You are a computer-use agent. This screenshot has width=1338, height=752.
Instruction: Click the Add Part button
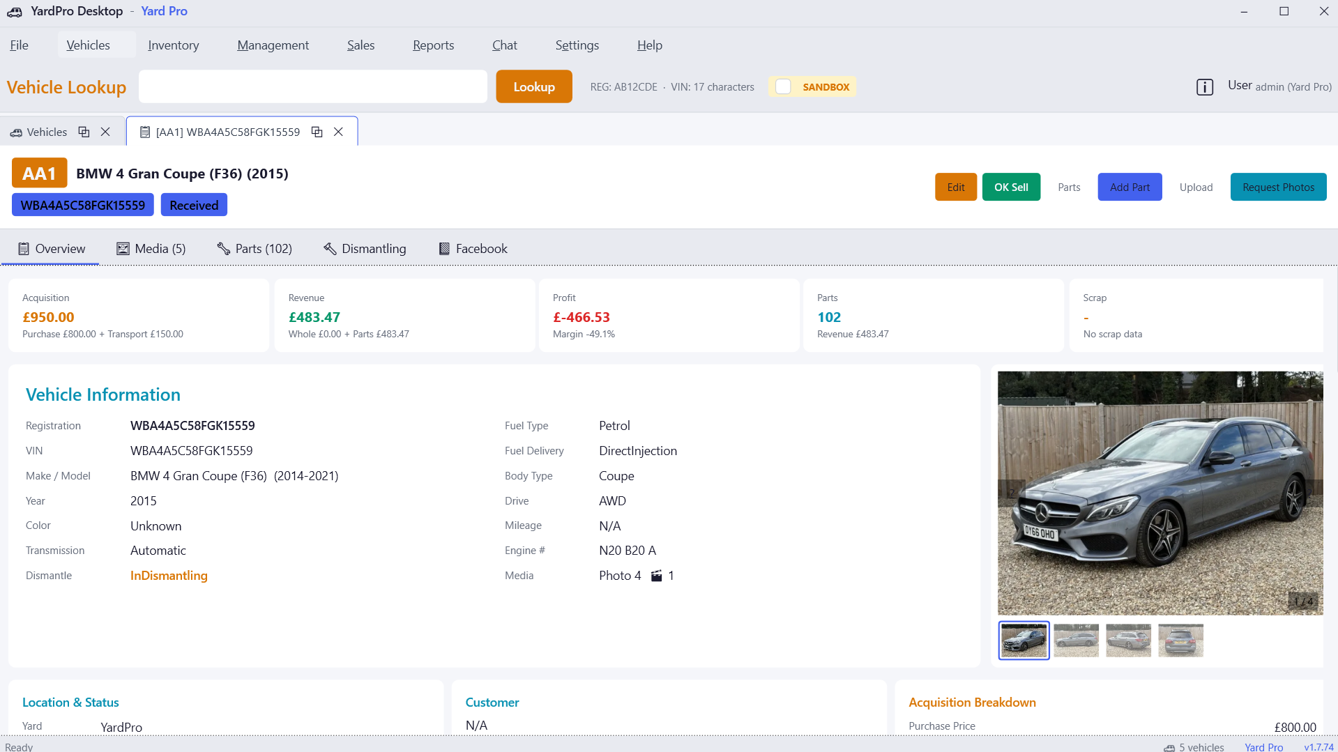(1130, 187)
